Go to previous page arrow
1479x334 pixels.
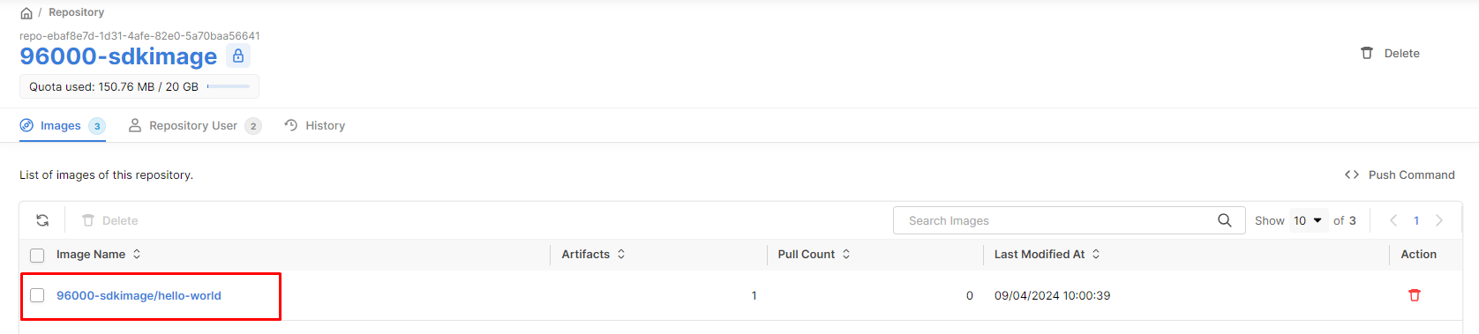(1393, 220)
